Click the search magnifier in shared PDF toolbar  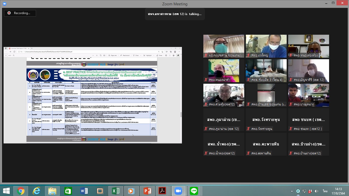coord(14,55)
